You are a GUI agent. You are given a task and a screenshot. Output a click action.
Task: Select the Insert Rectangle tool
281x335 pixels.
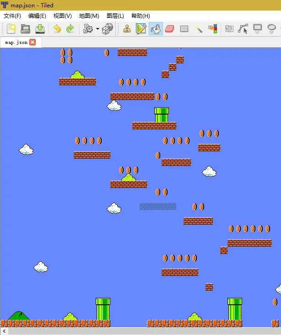(258, 28)
